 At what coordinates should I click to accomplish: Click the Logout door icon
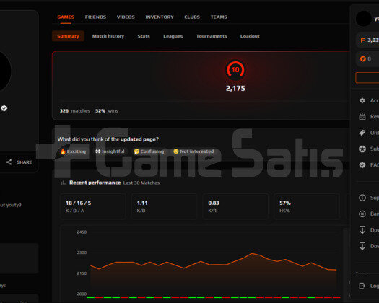tap(362, 286)
